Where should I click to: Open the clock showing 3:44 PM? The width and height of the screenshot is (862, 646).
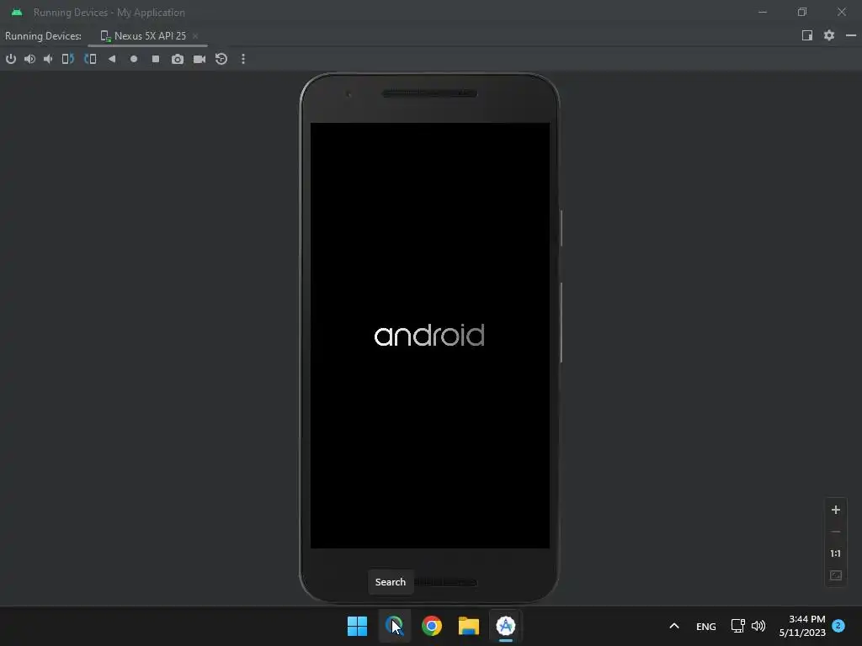(802, 626)
